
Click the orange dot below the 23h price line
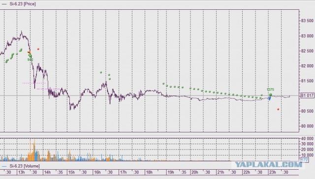pyautogui.click(x=278, y=109)
